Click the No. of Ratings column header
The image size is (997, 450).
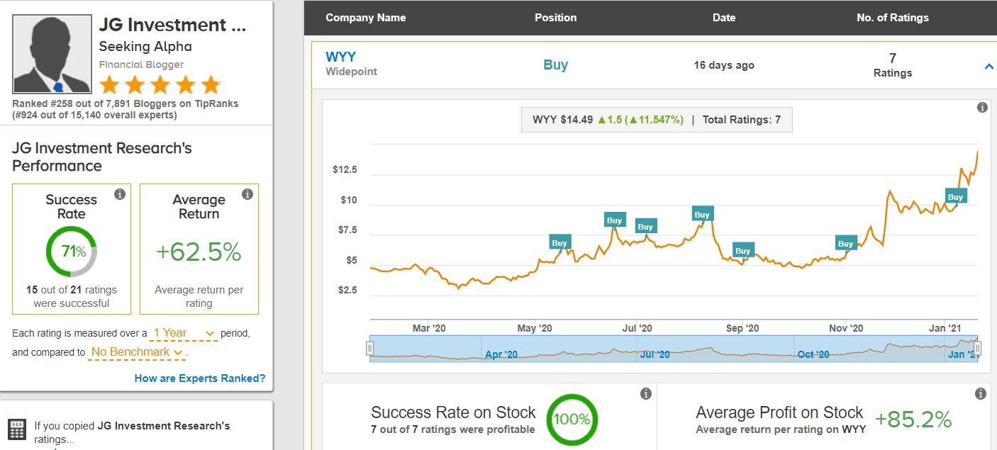[x=892, y=18]
